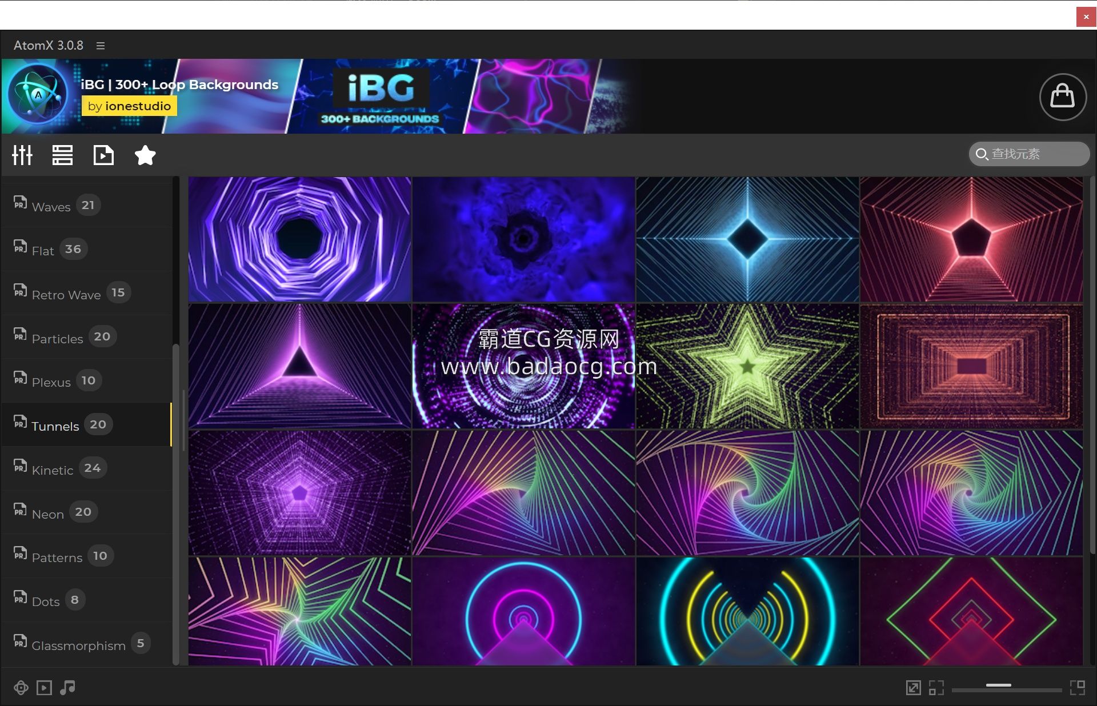This screenshot has width=1097, height=706.
Task: Select the Particles category
Action: pyautogui.click(x=86, y=337)
